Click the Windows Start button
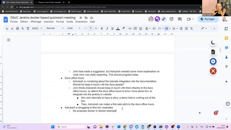This screenshot has width=231, height=130. (x=53, y=127)
